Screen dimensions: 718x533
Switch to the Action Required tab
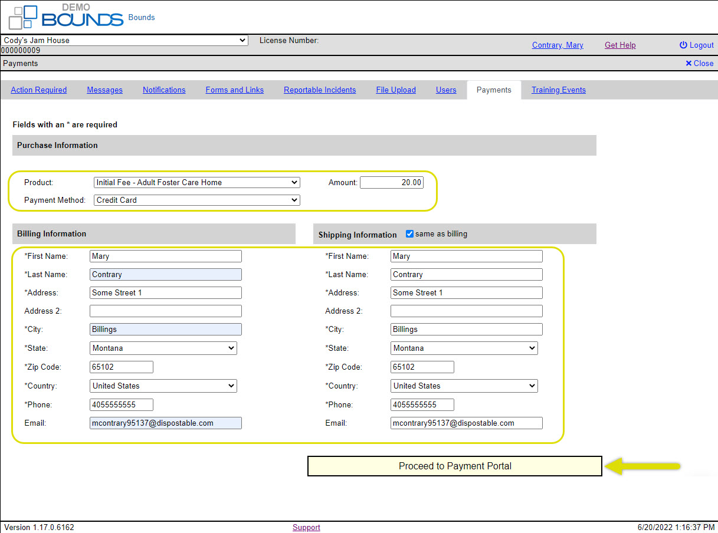(x=39, y=90)
